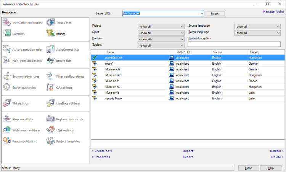
Task: Sort list by Target column header
Action: pos(266,52)
